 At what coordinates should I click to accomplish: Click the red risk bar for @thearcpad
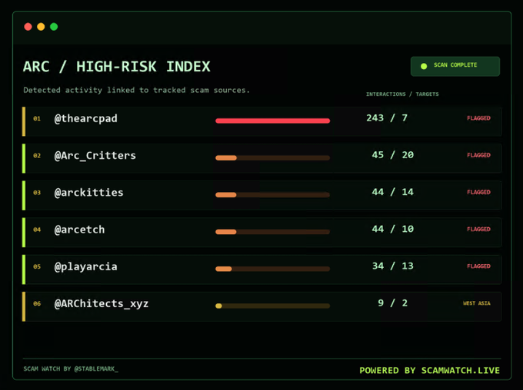(x=272, y=121)
